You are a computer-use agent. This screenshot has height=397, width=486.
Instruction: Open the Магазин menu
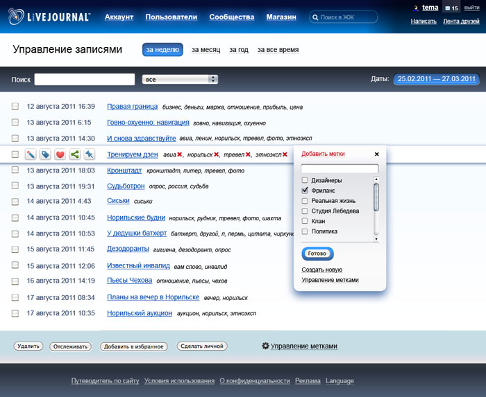(x=281, y=17)
